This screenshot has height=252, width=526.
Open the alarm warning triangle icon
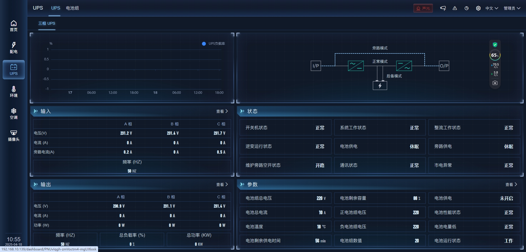(x=455, y=8)
